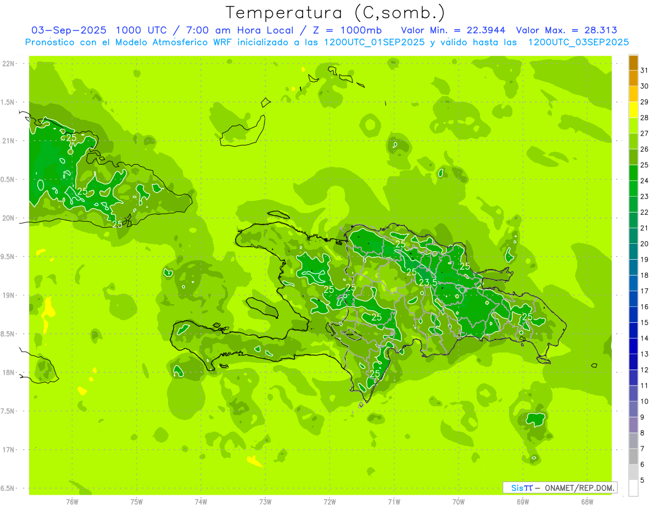This screenshot has width=659, height=509.
Task: Click the '20N' latitude label
Action: point(8,218)
